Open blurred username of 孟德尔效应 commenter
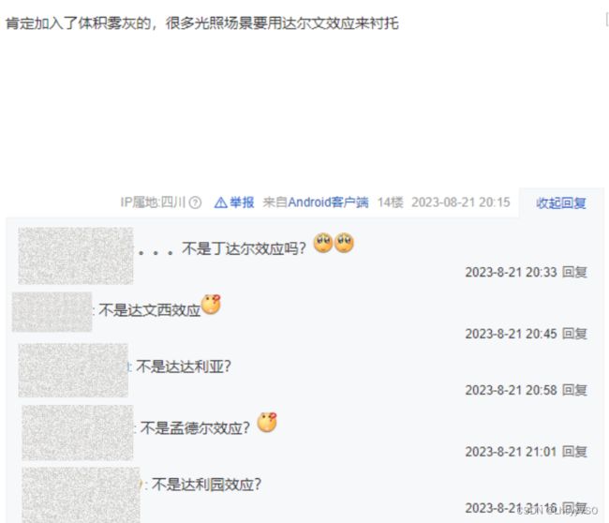 click(x=77, y=432)
